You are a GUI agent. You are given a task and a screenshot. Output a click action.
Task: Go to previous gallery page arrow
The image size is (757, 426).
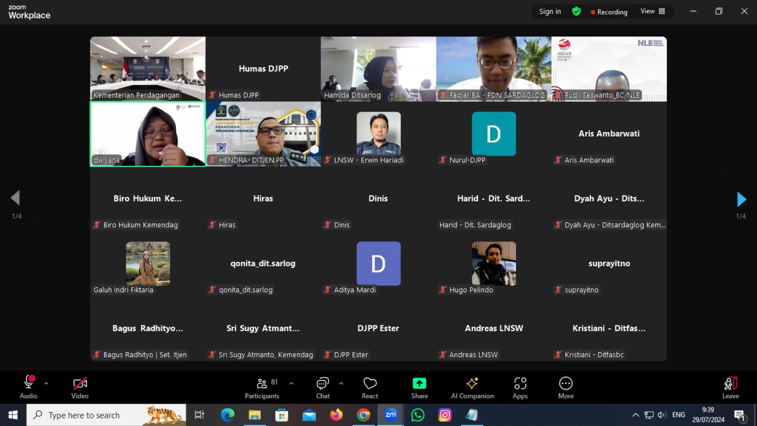[x=15, y=198]
